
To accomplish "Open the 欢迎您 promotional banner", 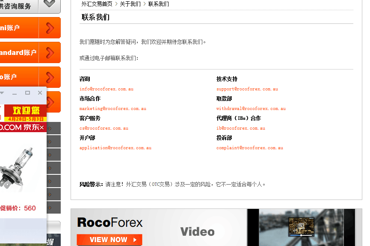I will tap(26, 110).
